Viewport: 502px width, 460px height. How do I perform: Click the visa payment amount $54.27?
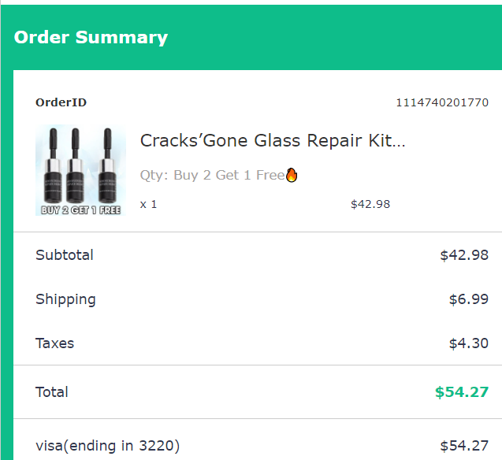pos(464,446)
